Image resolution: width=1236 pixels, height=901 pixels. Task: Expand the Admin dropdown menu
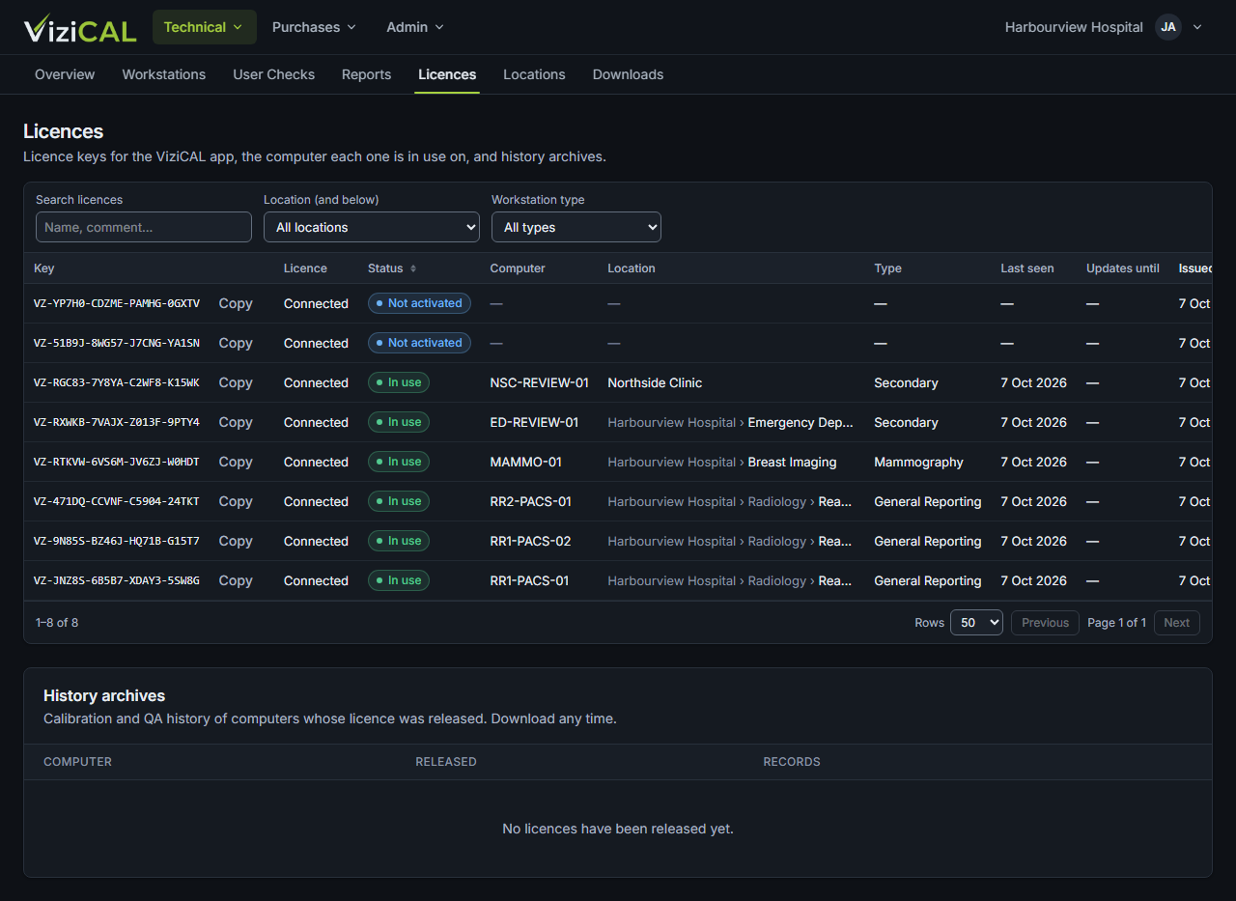[415, 27]
